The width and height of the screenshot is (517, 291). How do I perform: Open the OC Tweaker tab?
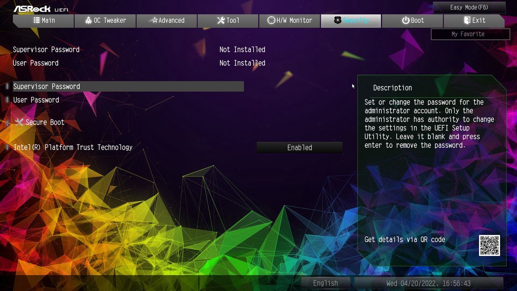point(105,21)
